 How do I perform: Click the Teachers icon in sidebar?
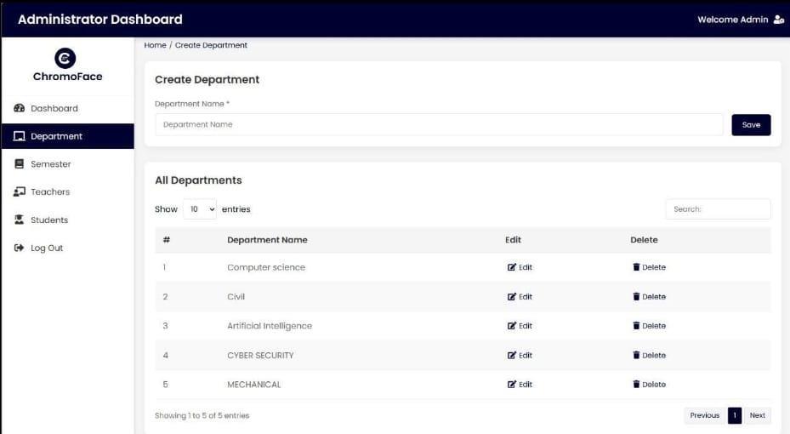20,191
